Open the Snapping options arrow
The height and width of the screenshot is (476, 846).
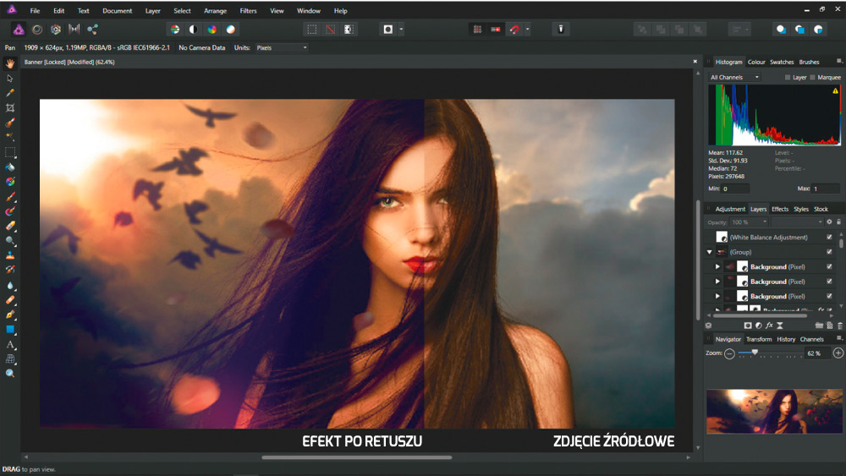pyautogui.click(x=527, y=29)
